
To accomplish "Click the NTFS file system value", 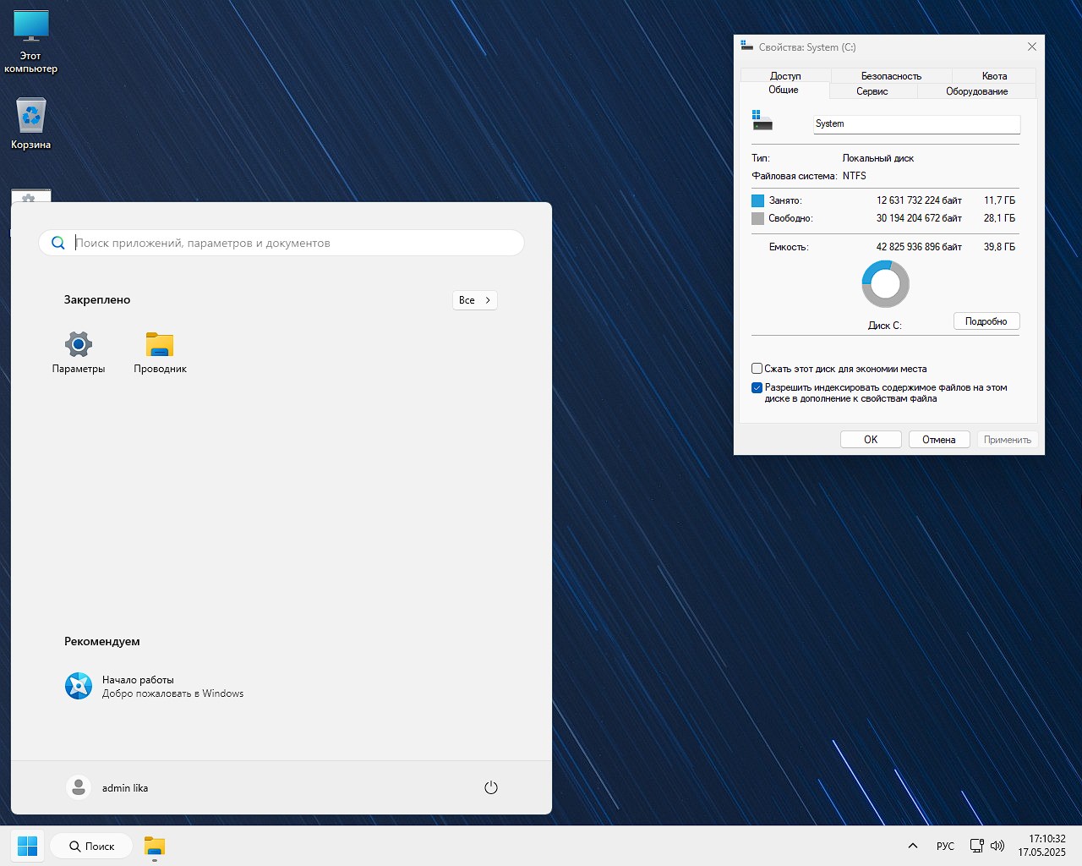I will [x=855, y=176].
